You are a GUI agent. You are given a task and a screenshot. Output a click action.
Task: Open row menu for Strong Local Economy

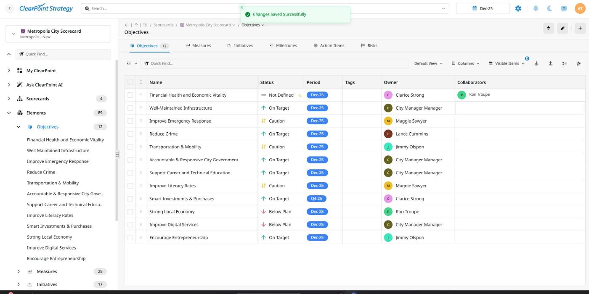click(141, 212)
